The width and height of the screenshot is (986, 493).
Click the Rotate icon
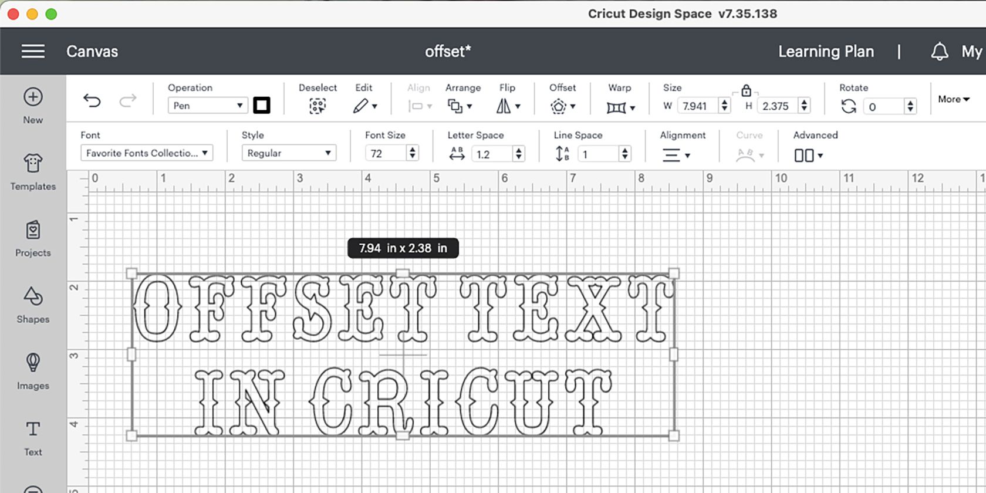[x=849, y=106]
